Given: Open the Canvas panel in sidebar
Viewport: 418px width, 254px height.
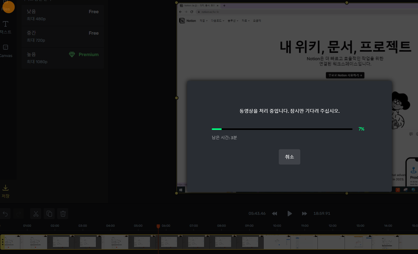Looking at the screenshot, I should point(6,51).
